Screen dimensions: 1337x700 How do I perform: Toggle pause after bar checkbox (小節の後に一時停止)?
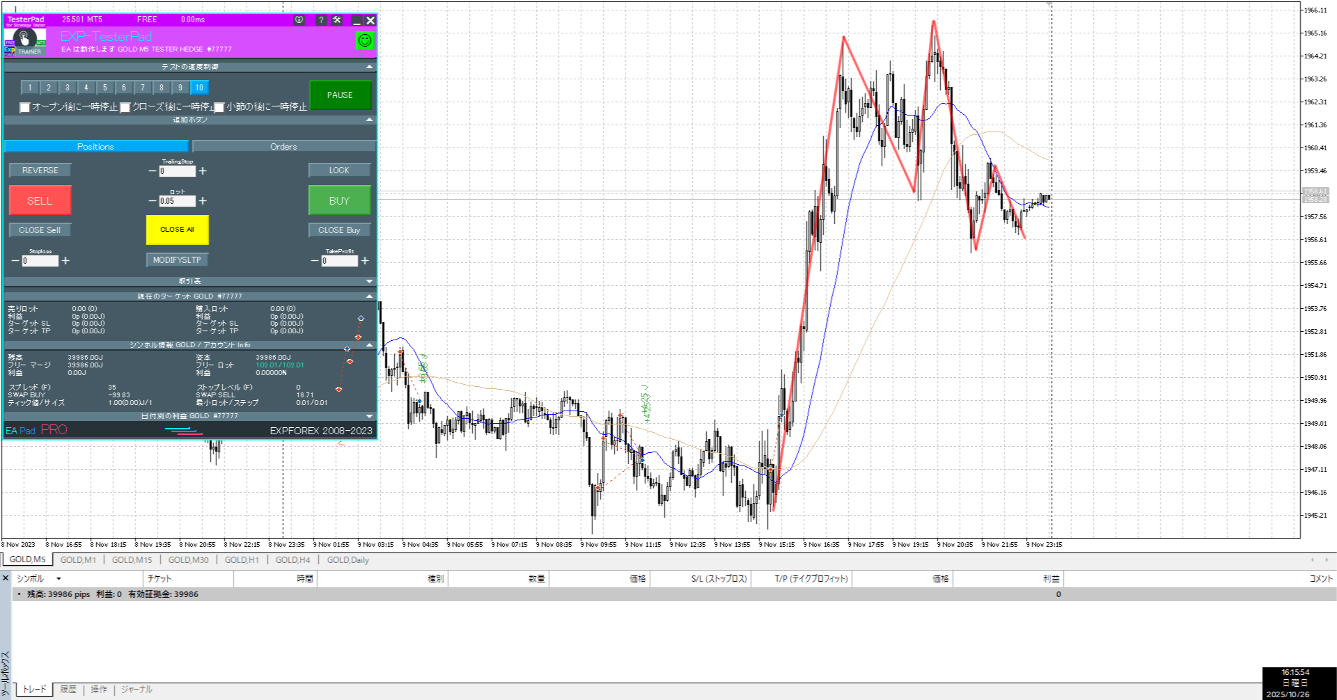[219, 107]
